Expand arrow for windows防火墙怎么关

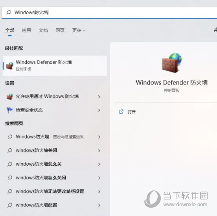coord(99,164)
